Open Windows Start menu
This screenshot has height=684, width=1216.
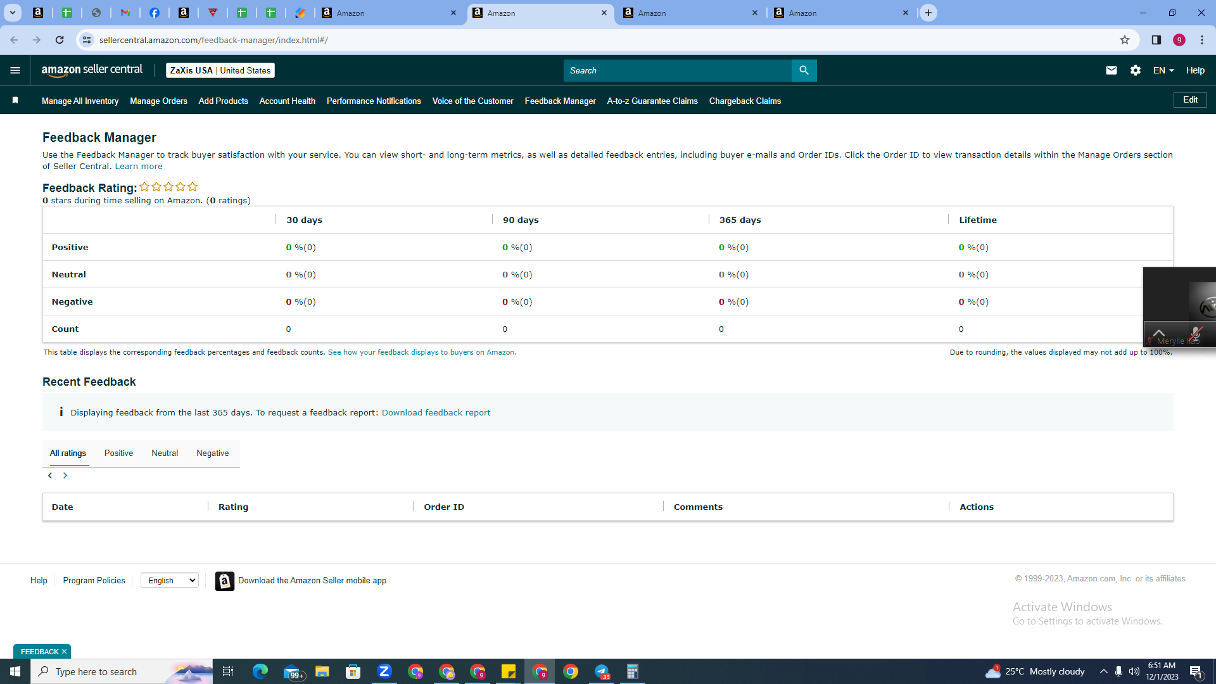(x=15, y=671)
